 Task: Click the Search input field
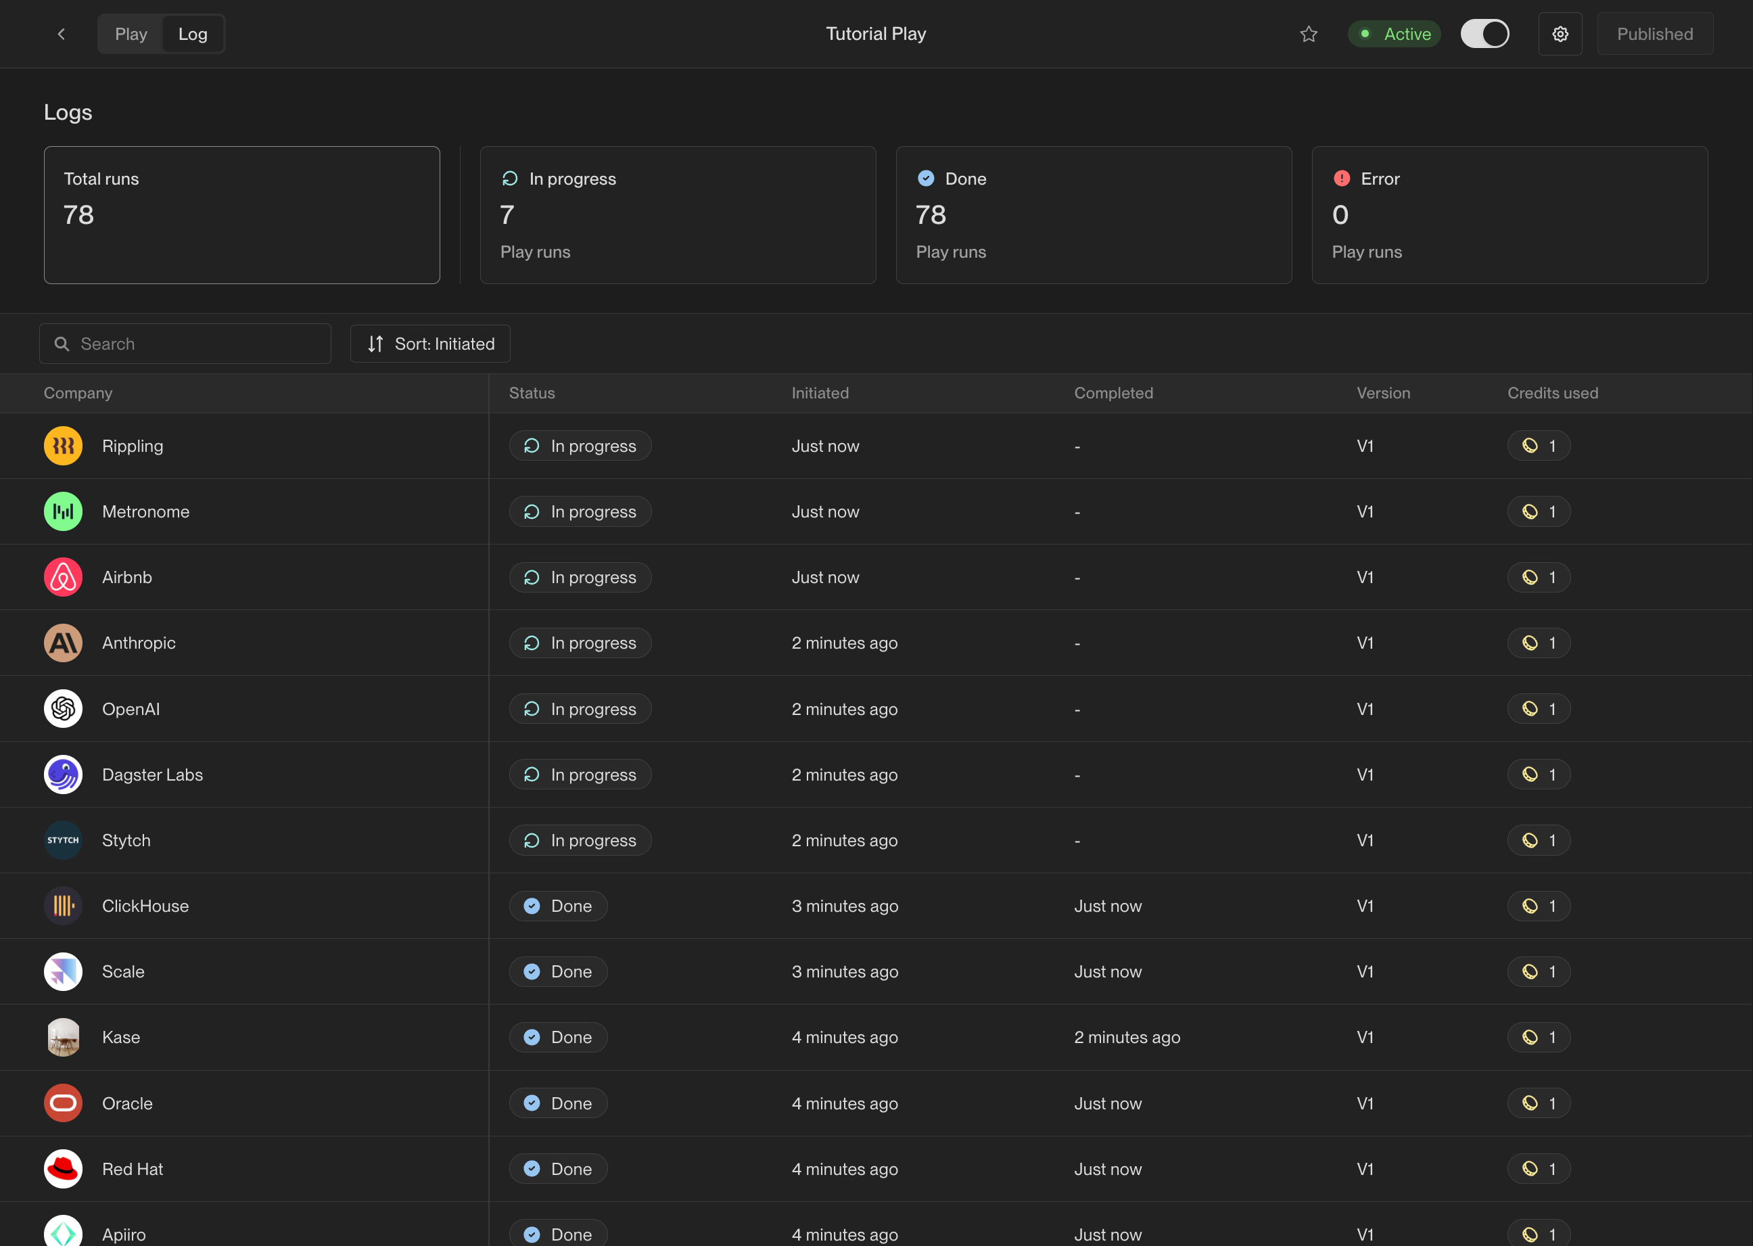click(x=185, y=344)
